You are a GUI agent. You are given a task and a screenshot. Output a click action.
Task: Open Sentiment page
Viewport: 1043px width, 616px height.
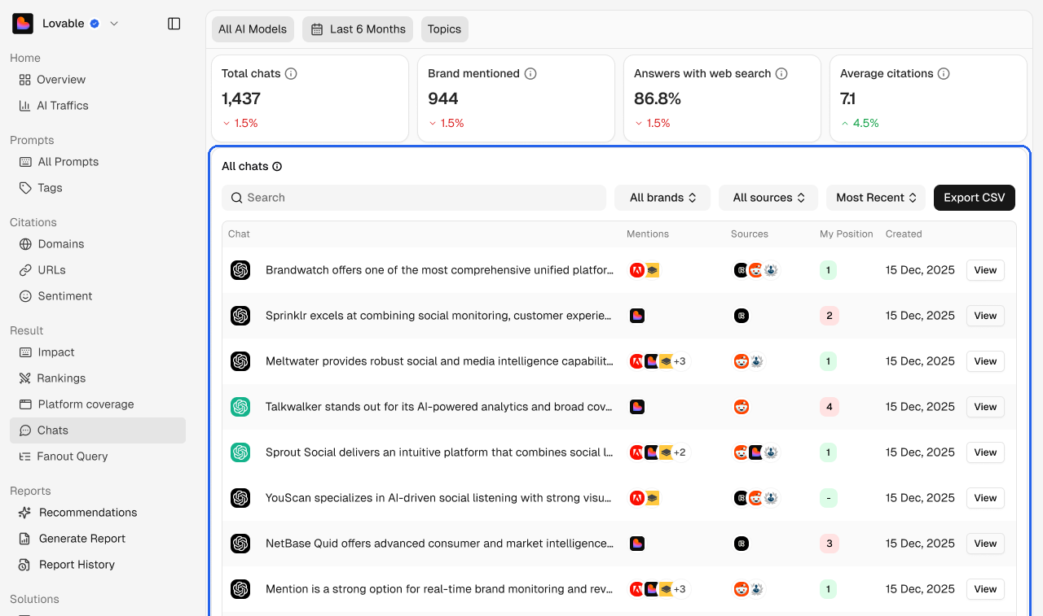pyautogui.click(x=55, y=296)
